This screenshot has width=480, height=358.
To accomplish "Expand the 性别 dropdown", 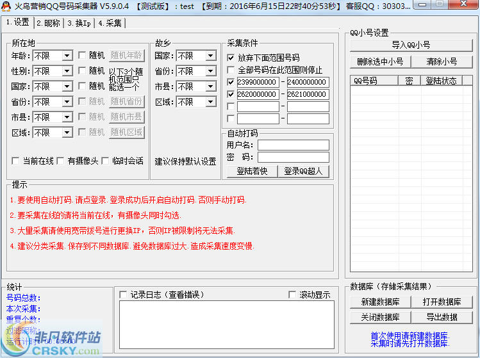I will [53, 71].
